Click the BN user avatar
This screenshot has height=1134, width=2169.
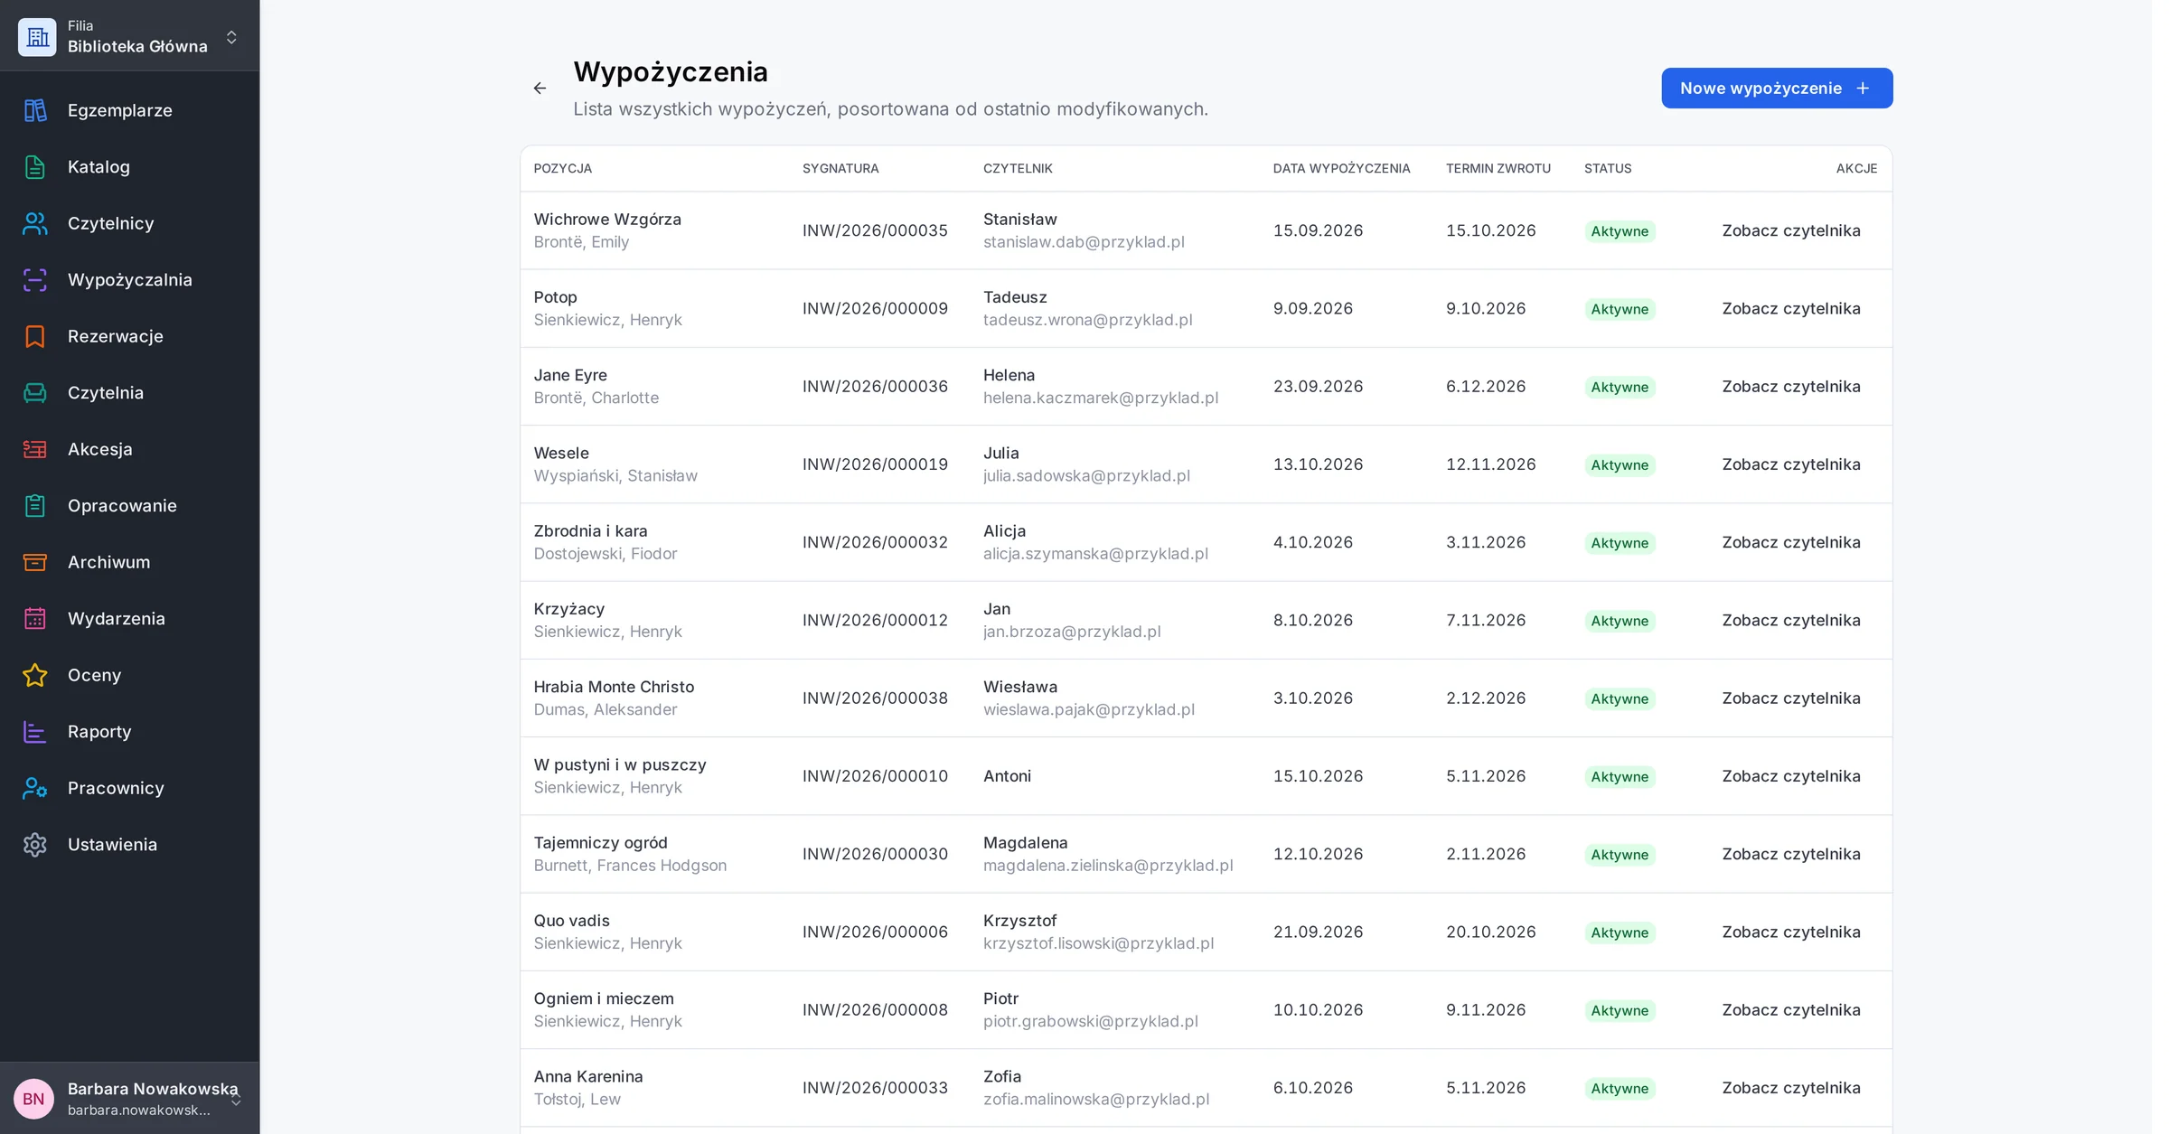[x=33, y=1099]
